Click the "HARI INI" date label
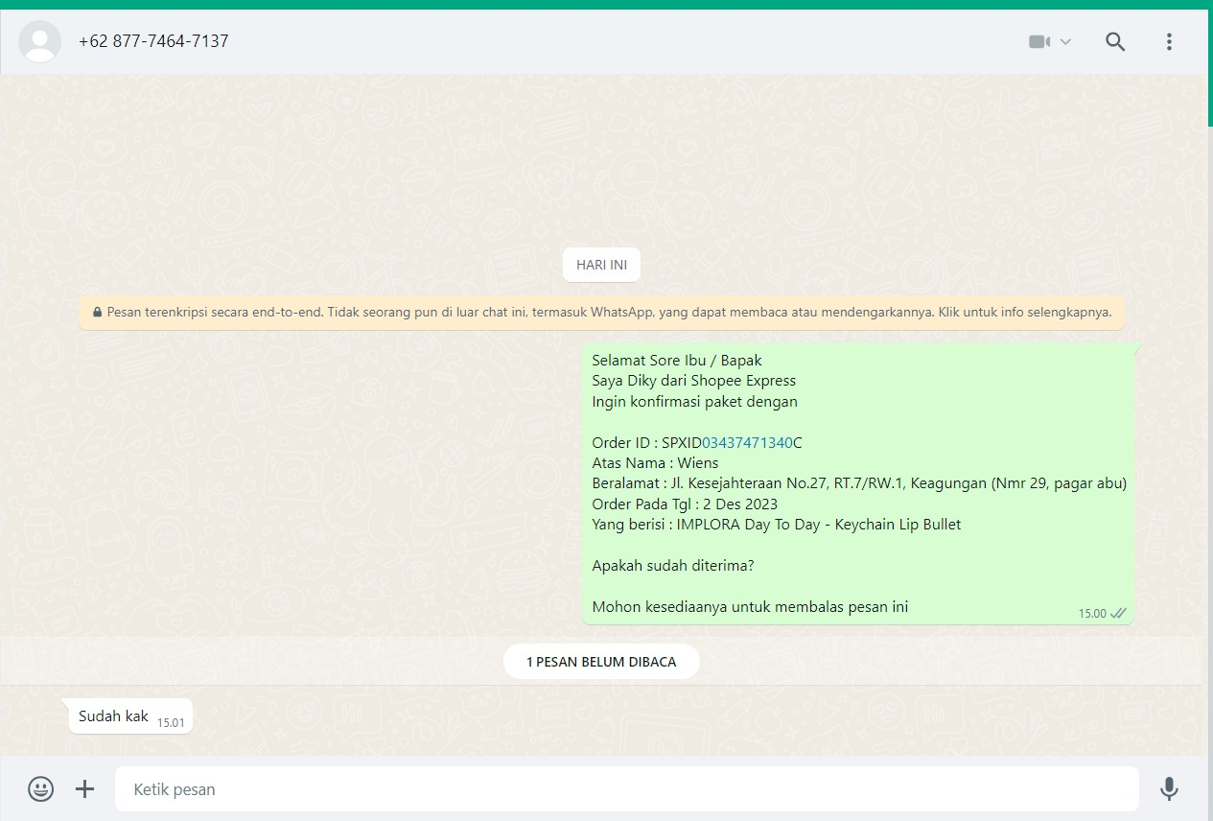This screenshot has height=821, width=1213. [601, 265]
